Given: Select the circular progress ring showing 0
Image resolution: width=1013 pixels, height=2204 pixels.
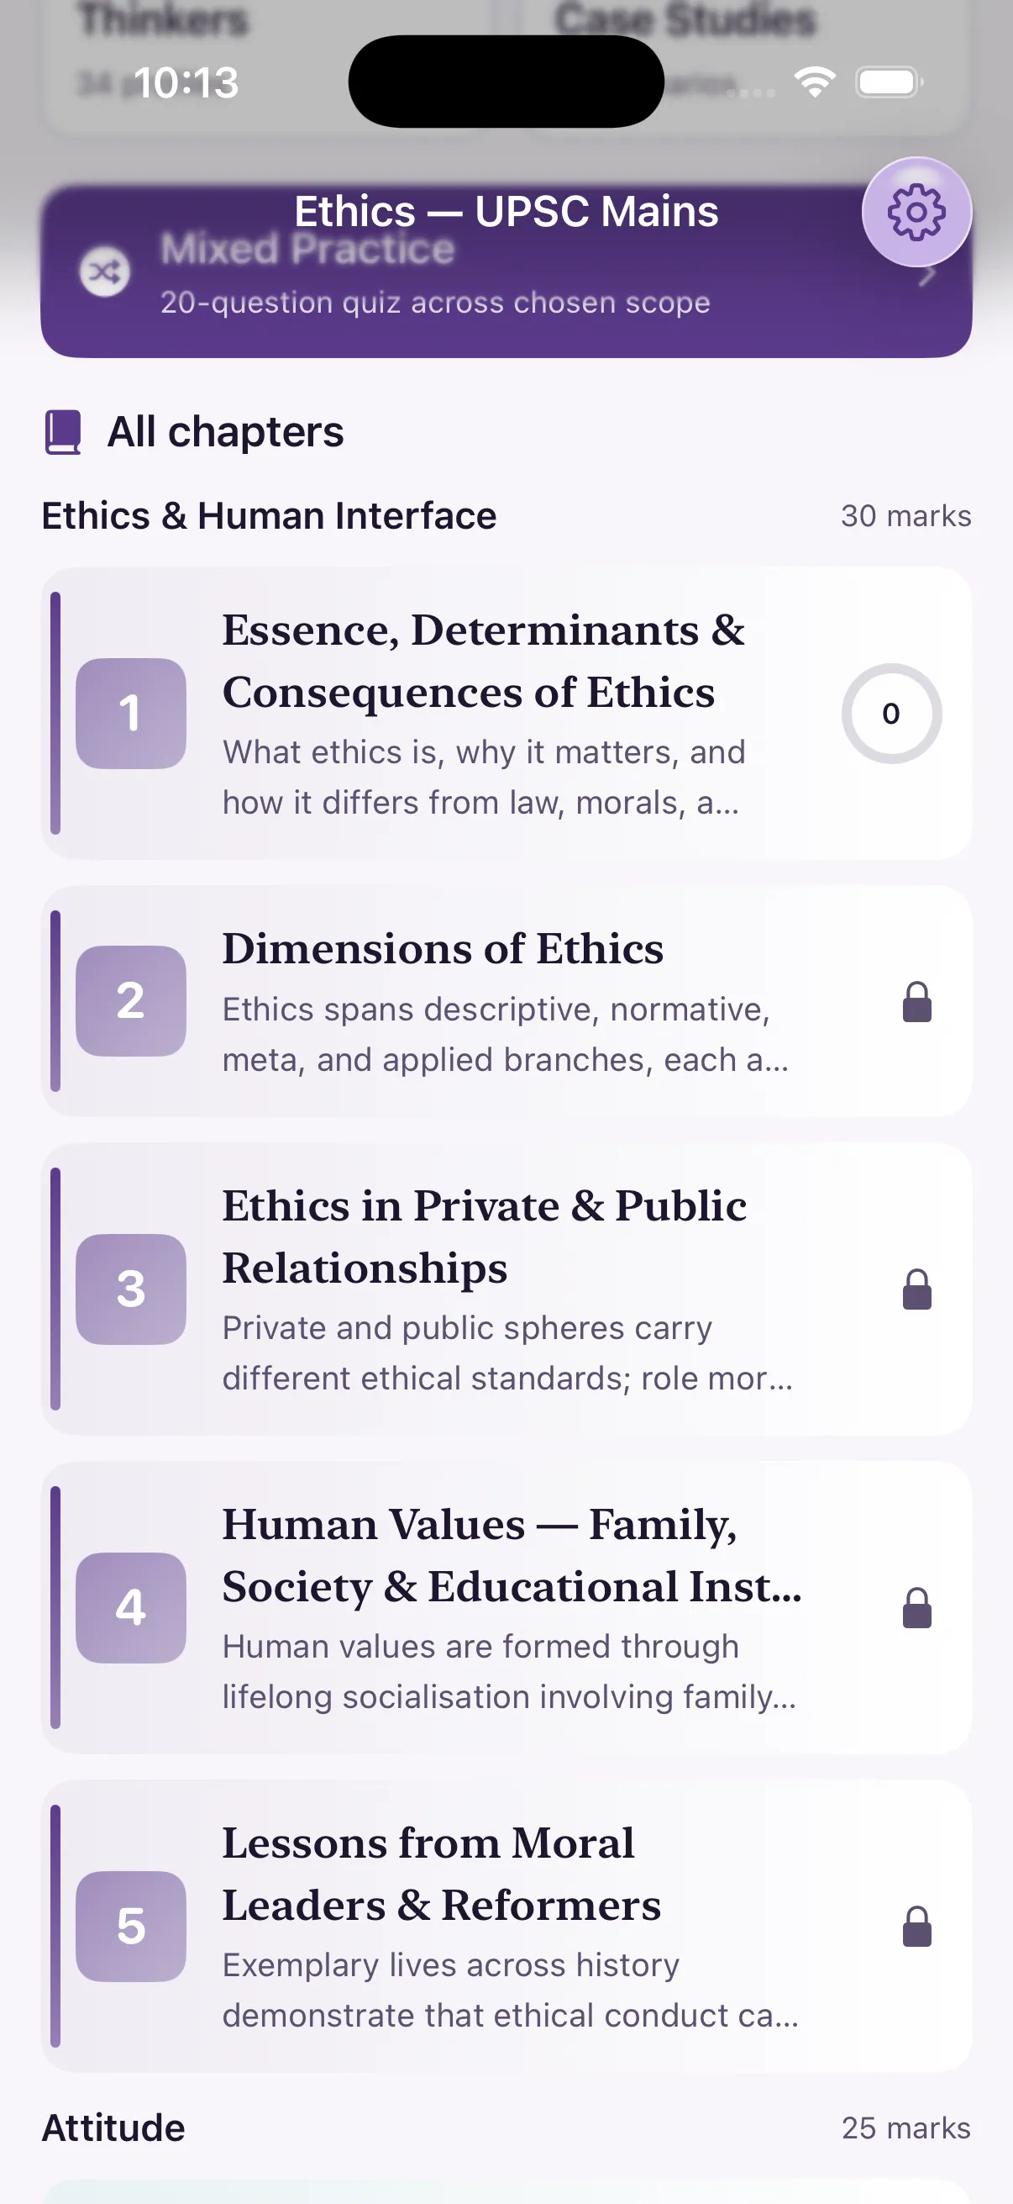Looking at the screenshot, I should pyautogui.click(x=891, y=714).
